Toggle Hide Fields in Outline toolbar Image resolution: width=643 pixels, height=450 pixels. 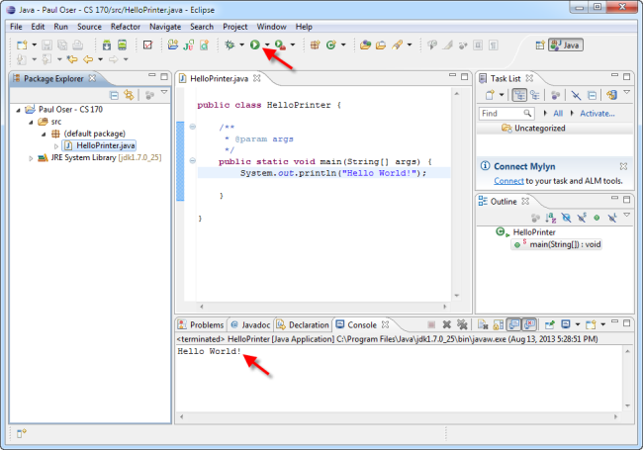coord(566,218)
